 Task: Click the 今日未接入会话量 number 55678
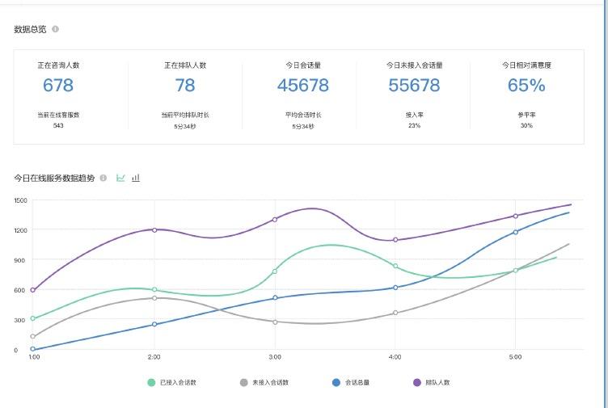(414, 86)
